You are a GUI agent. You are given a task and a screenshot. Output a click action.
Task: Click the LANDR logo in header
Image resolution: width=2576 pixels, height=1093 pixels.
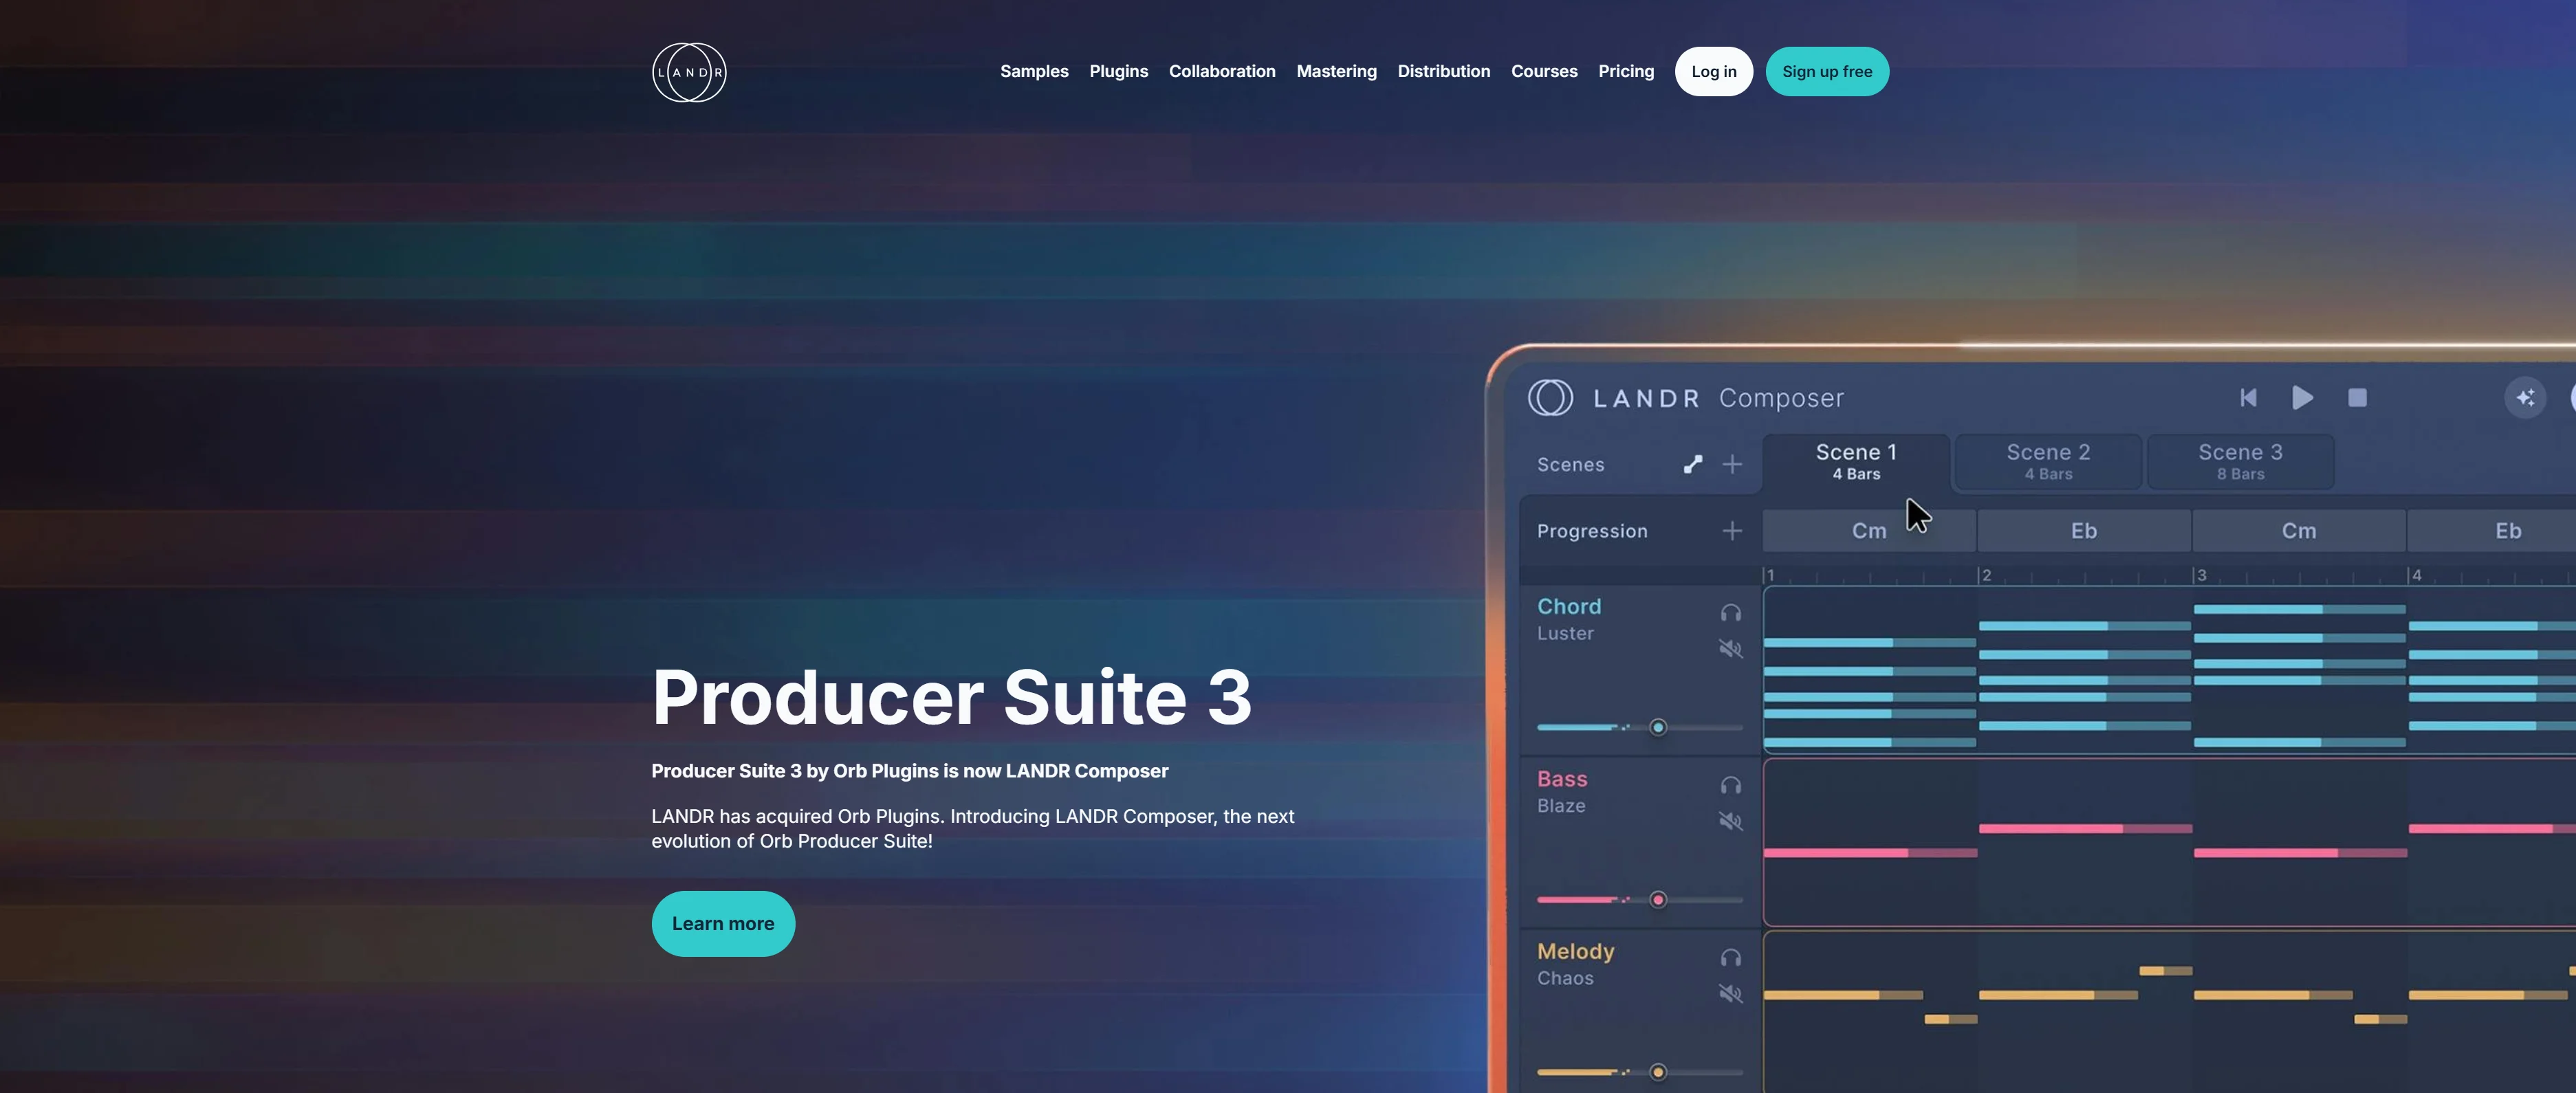[689, 72]
